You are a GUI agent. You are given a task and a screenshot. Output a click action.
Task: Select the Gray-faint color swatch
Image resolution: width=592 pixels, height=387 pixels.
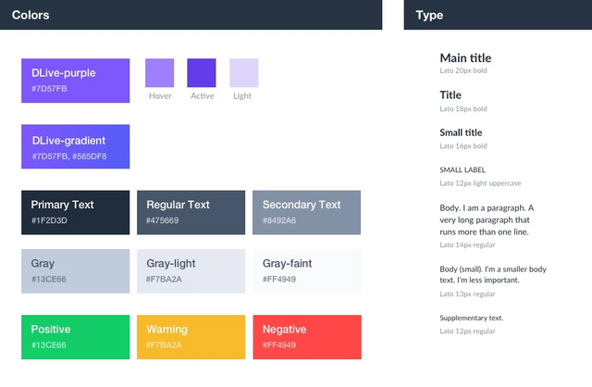point(306,271)
